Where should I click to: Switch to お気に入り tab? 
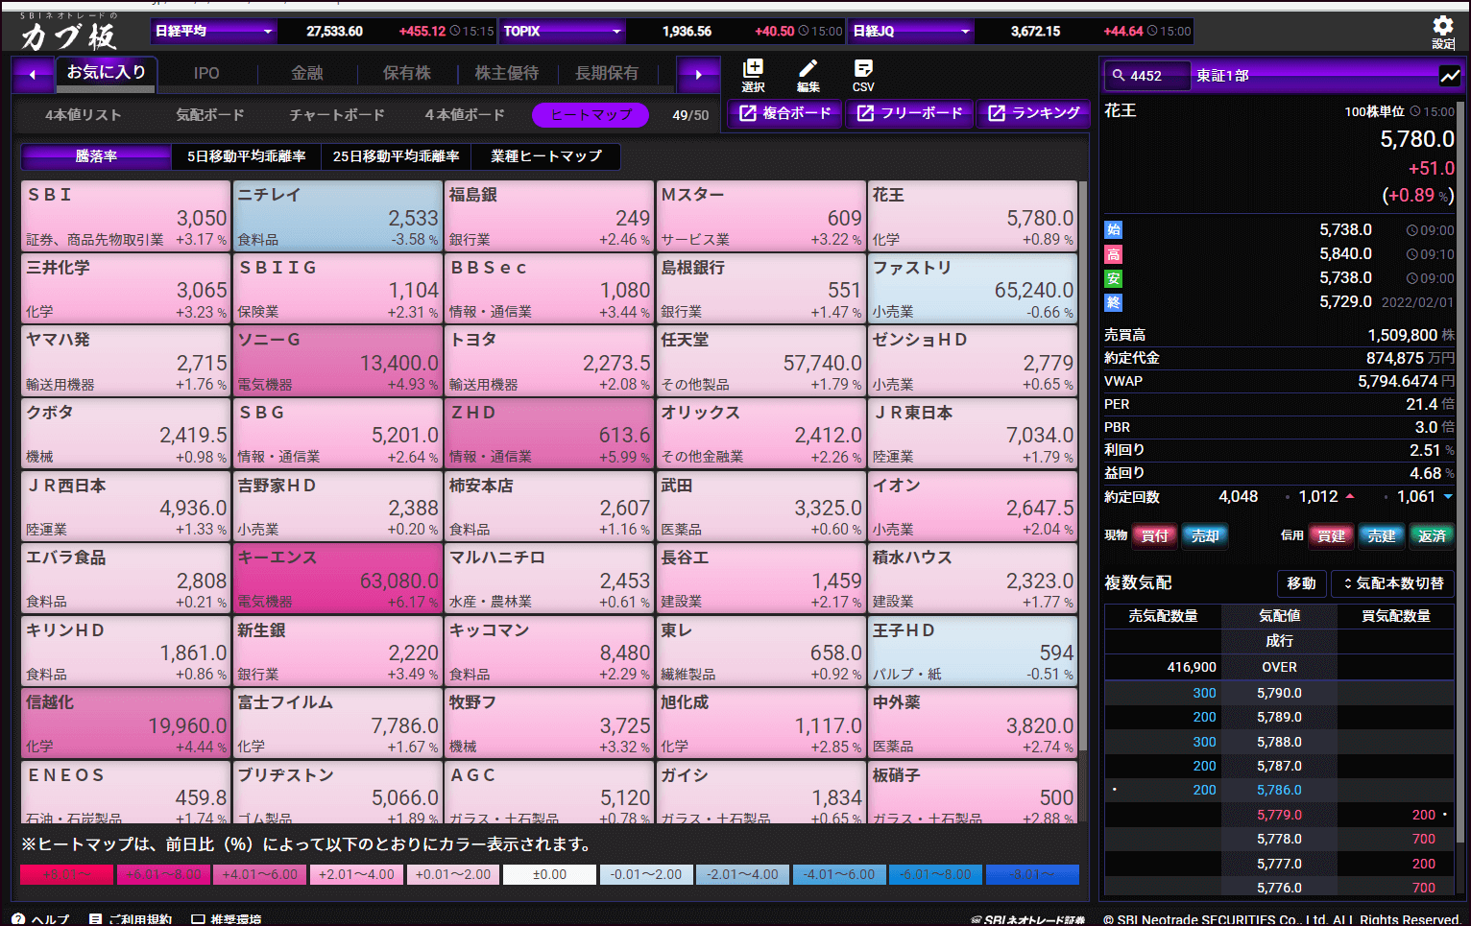tap(106, 72)
